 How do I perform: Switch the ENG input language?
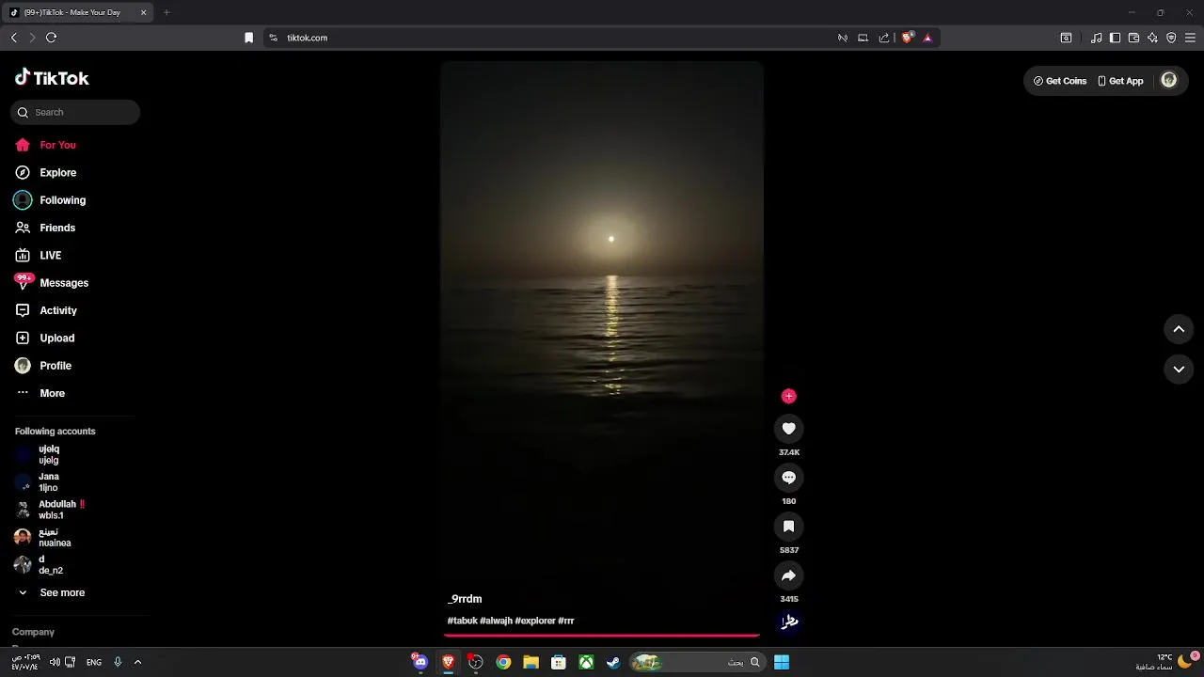click(94, 662)
